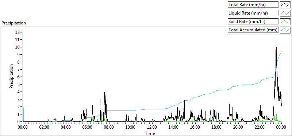Click the 12:00 tick label on time axis
This screenshot has width=292, height=136.
tap(152, 128)
